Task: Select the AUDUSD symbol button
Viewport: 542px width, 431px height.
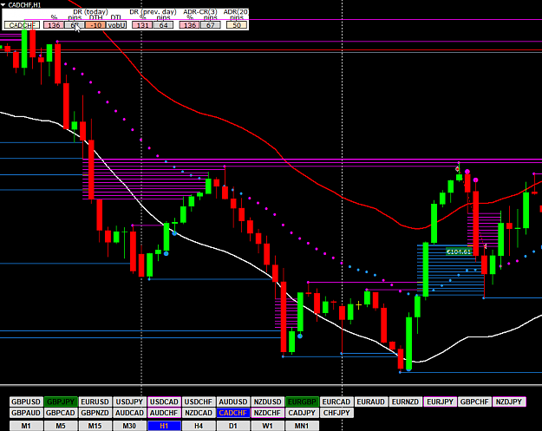Action: (x=233, y=402)
